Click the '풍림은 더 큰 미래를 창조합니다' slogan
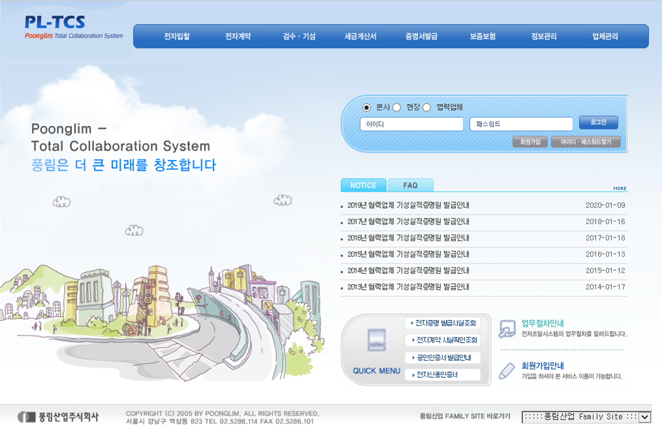This screenshot has height=437, width=662. (x=124, y=164)
